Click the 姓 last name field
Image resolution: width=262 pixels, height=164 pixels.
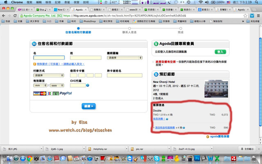click(x=86, y=58)
